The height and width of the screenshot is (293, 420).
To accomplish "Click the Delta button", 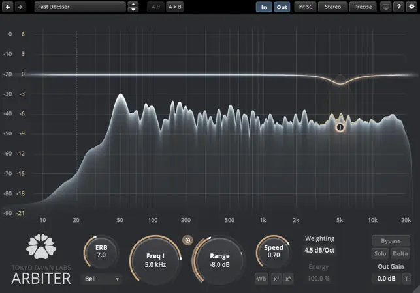I will coord(400,253).
